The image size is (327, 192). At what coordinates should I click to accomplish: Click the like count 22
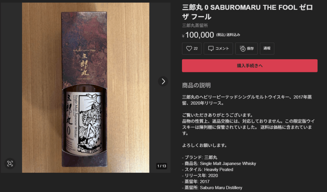click(x=196, y=49)
